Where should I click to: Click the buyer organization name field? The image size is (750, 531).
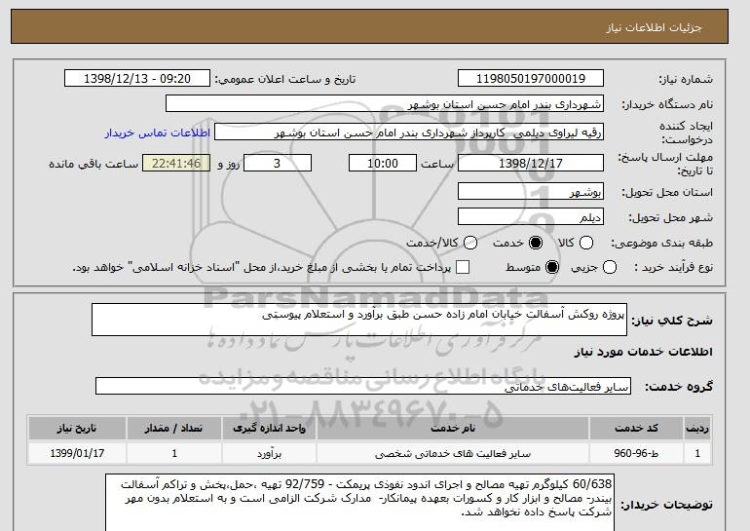pyautogui.click(x=385, y=104)
